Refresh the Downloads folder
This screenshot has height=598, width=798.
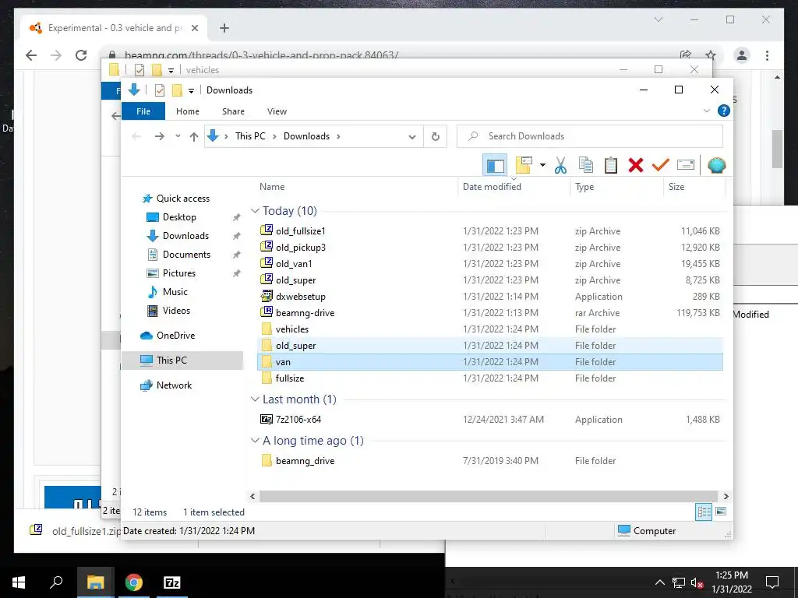[435, 136]
